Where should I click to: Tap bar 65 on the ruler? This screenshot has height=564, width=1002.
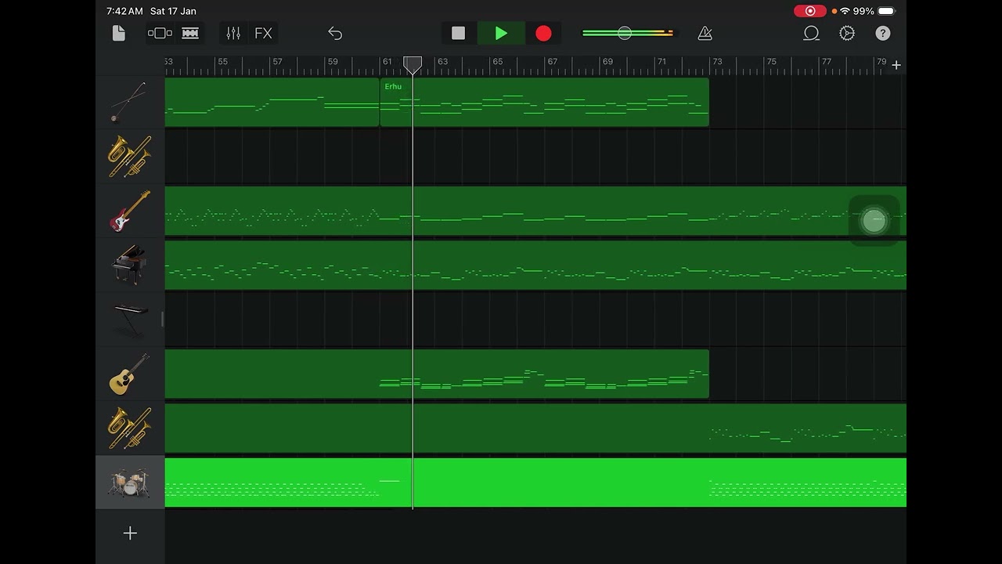click(498, 62)
